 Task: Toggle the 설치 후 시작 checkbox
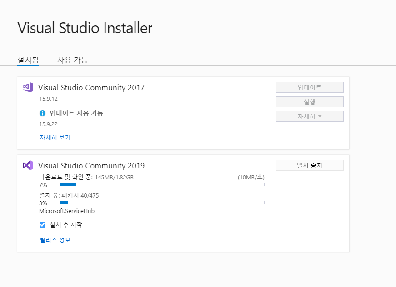coord(42,224)
